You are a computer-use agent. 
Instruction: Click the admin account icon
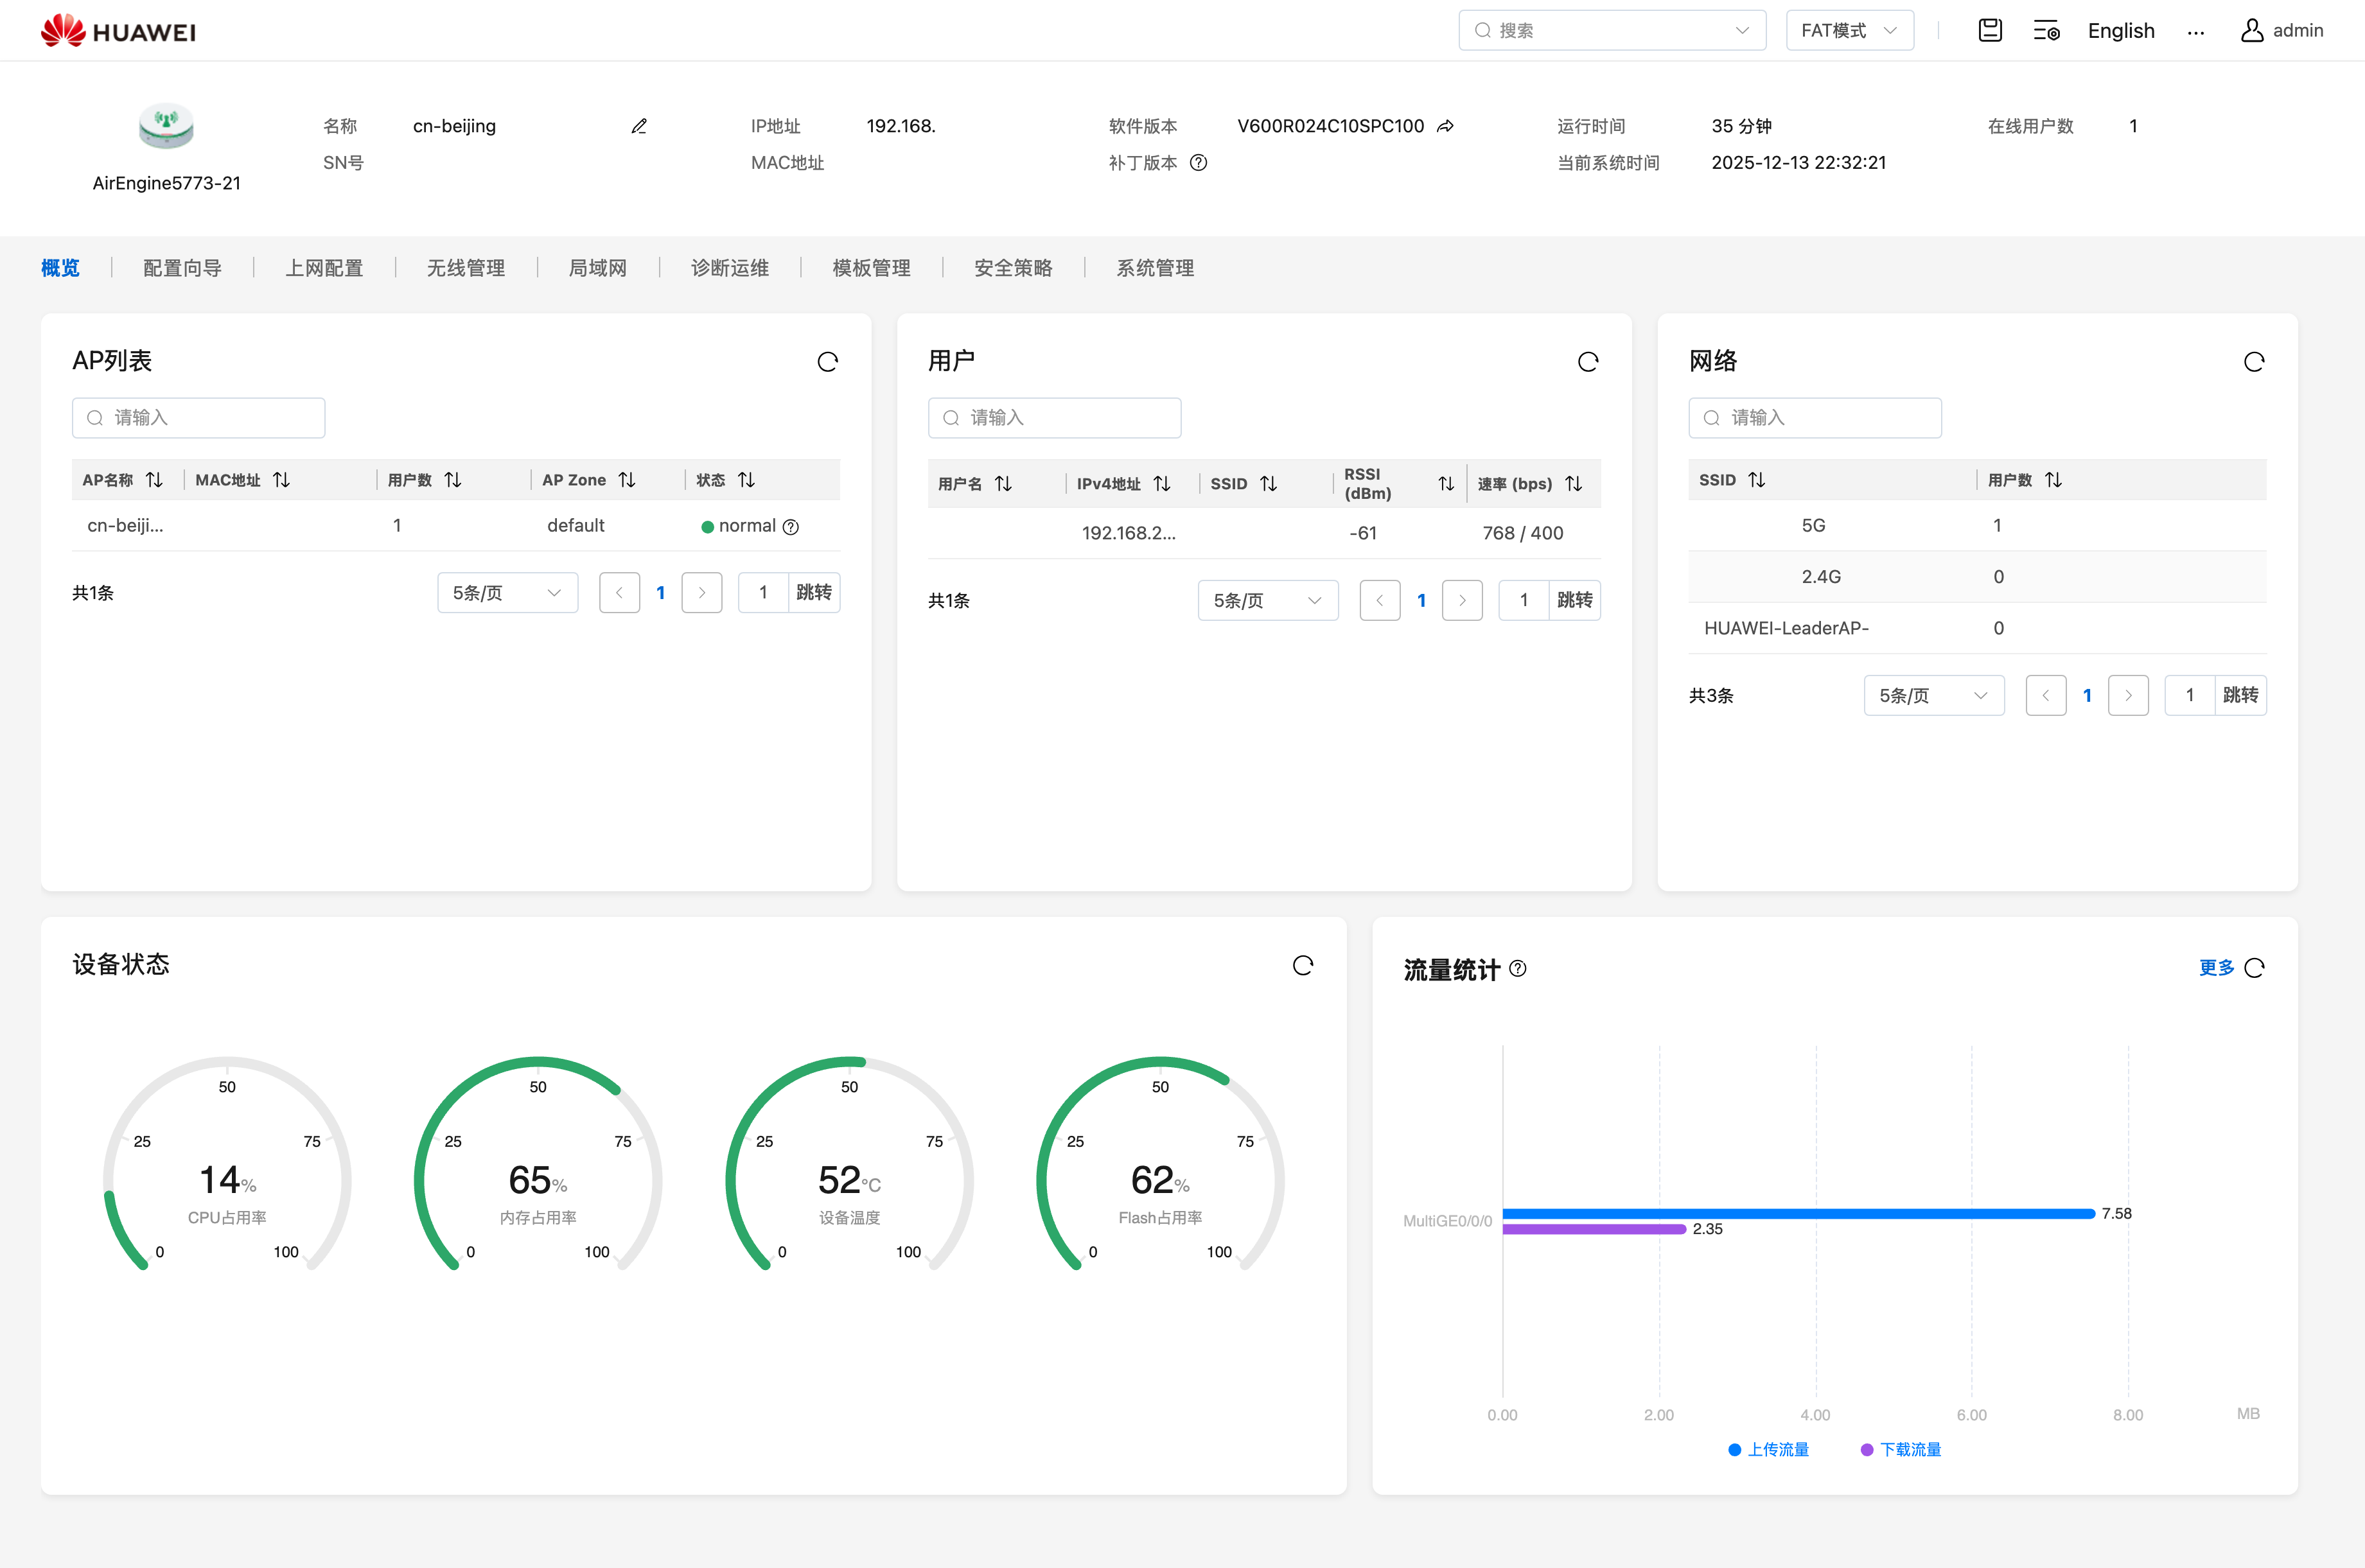2253,30
